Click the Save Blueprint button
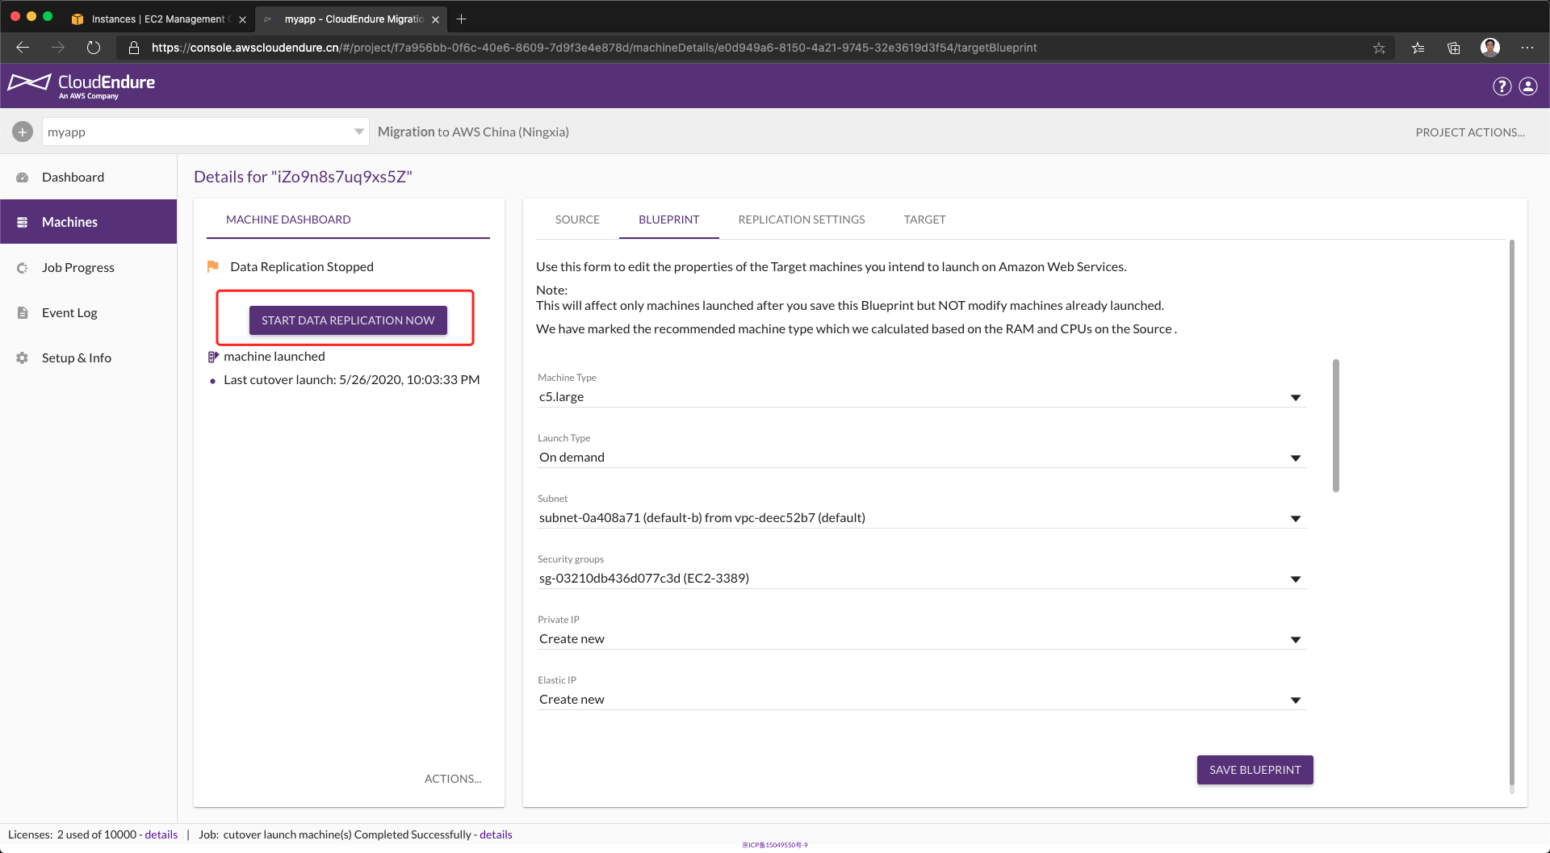Viewport: 1550px width, 853px height. 1255,770
